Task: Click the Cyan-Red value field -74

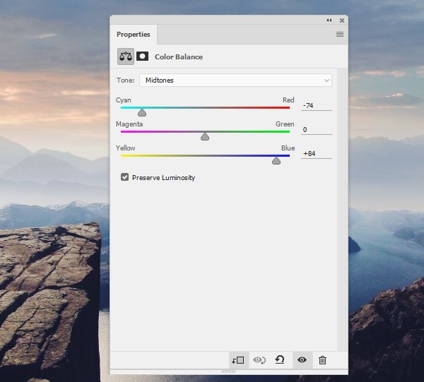Action: (316, 106)
